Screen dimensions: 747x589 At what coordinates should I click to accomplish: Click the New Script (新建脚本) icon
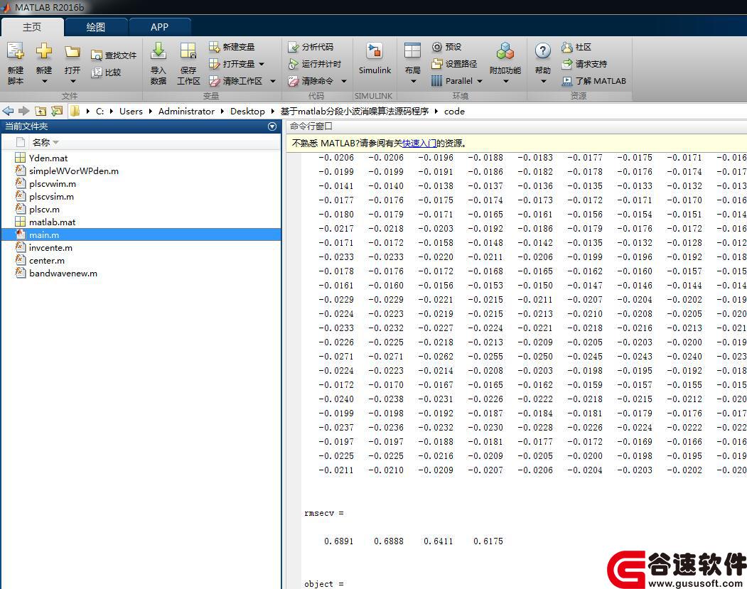pyautogui.click(x=15, y=50)
